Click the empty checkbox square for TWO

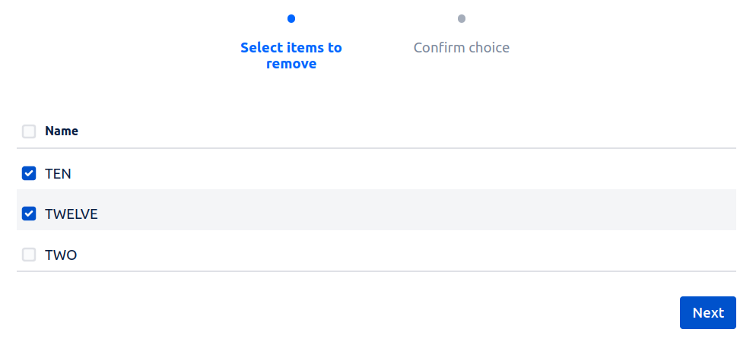29,255
